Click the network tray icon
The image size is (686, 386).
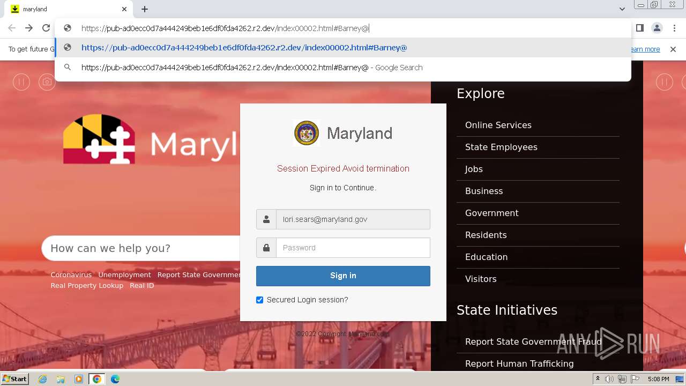[622, 379]
